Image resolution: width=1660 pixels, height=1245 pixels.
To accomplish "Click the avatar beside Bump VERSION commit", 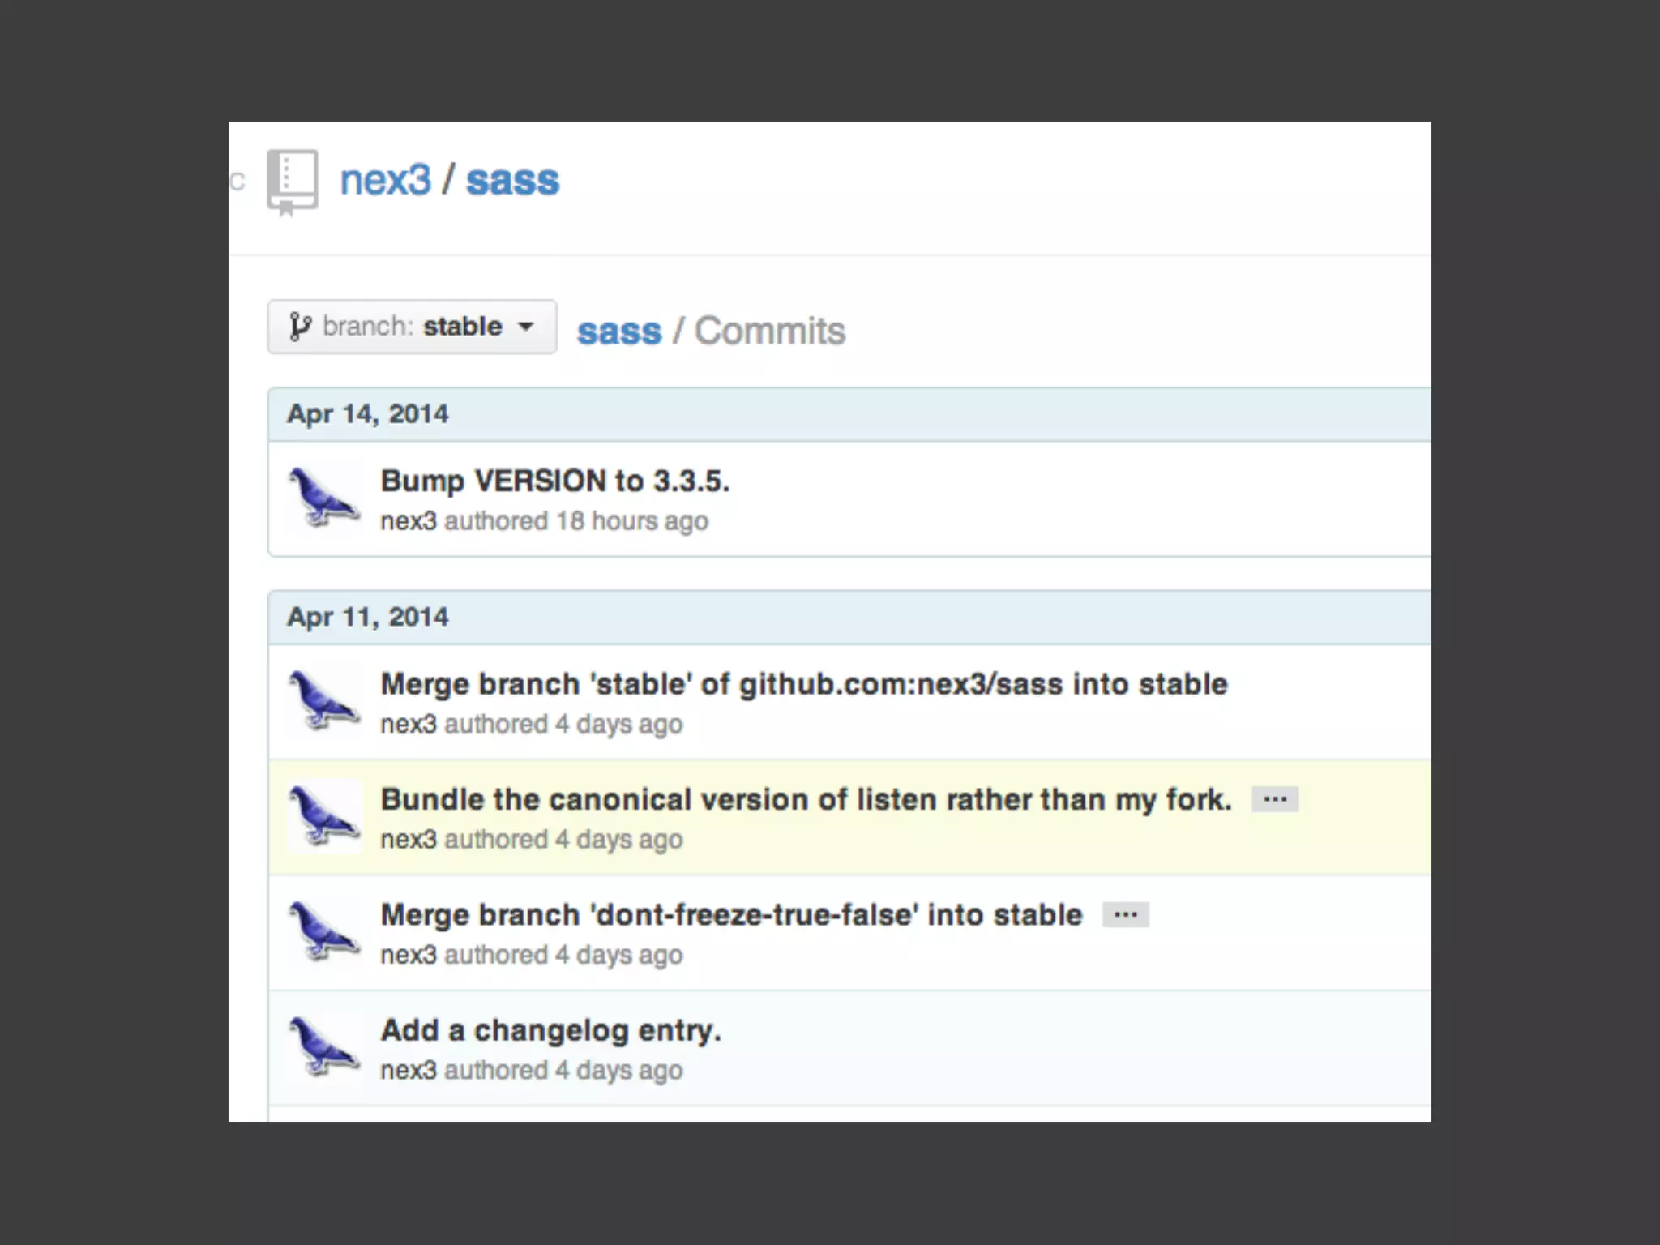I will pyautogui.click(x=324, y=497).
